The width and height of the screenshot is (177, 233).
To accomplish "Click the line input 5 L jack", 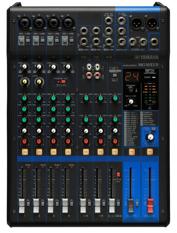I will point(84,31).
